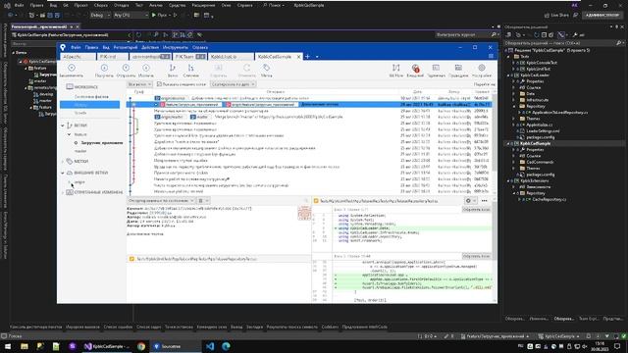
Task: Open Settings gear in Sourcetree toolbar
Action: click(482, 68)
